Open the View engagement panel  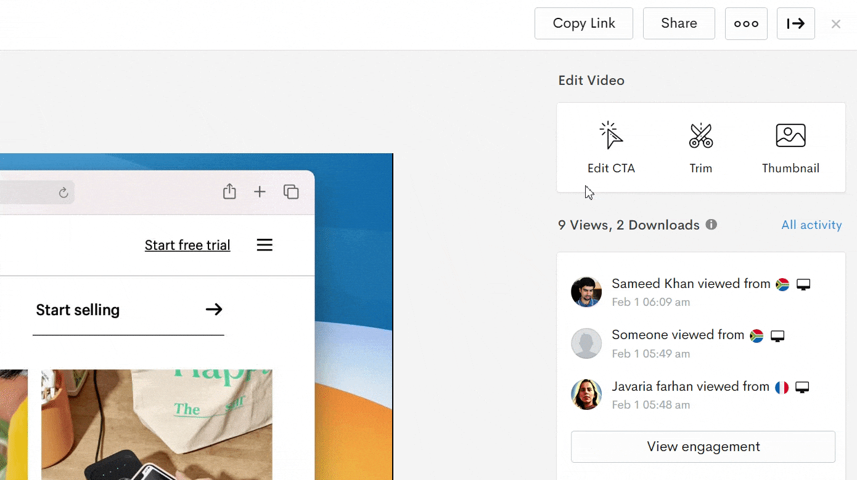coord(703,446)
